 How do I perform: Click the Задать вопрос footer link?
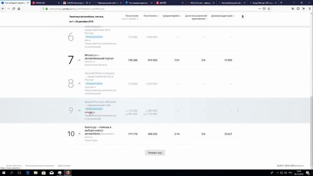click(64, 166)
